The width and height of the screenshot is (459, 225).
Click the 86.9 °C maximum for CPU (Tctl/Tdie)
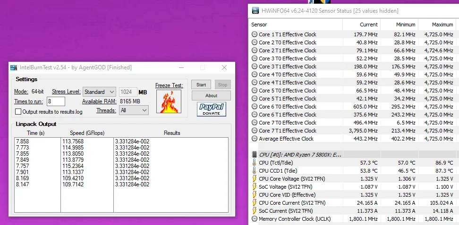pyautogui.click(x=444, y=163)
